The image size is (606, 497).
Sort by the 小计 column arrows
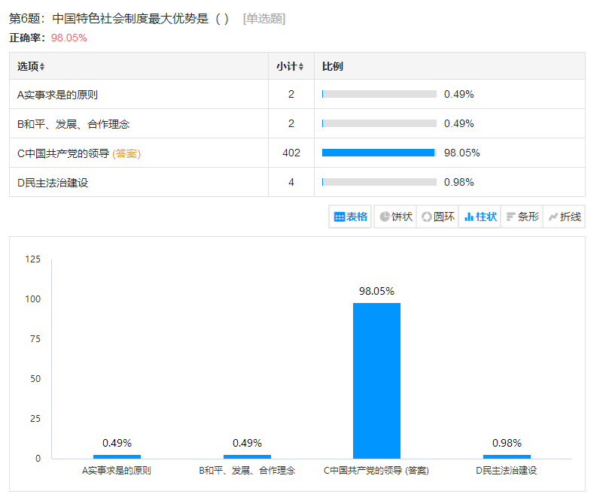click(301, 67)
